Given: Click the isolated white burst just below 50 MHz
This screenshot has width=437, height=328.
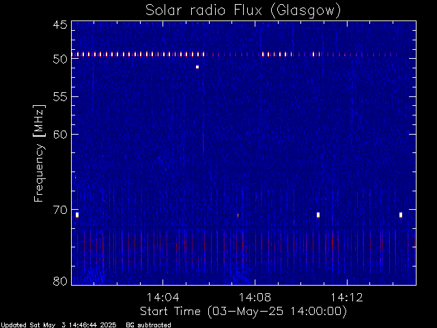Looking at the screenshot, I should point(197,67).
